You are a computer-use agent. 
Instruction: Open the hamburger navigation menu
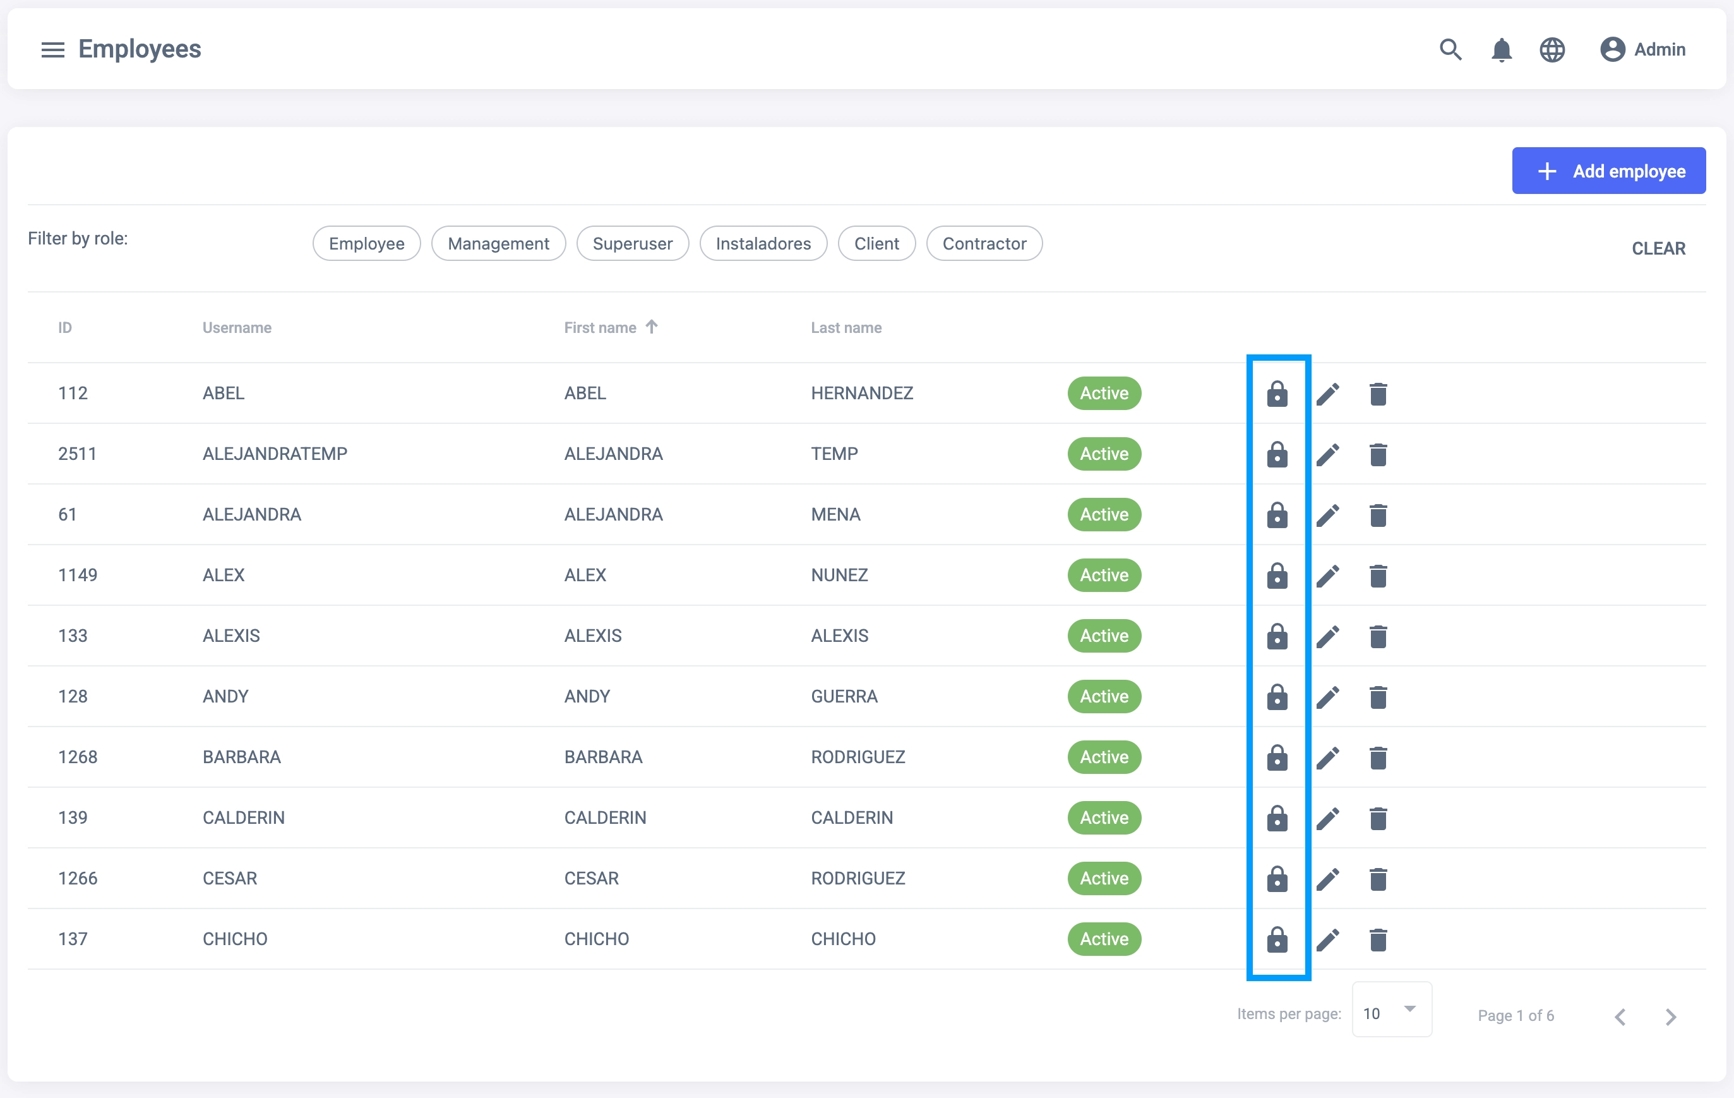(52, 49)
